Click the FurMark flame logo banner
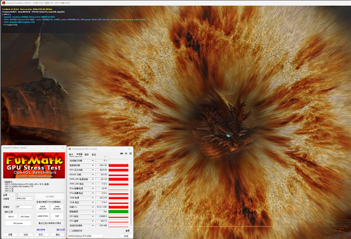The width and height of the screenshot is (351, 239). point(34,165)
